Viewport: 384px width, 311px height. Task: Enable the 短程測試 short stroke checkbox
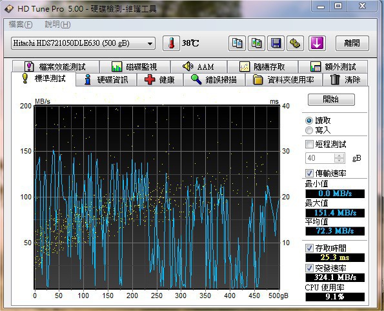(x=309, y=145)
